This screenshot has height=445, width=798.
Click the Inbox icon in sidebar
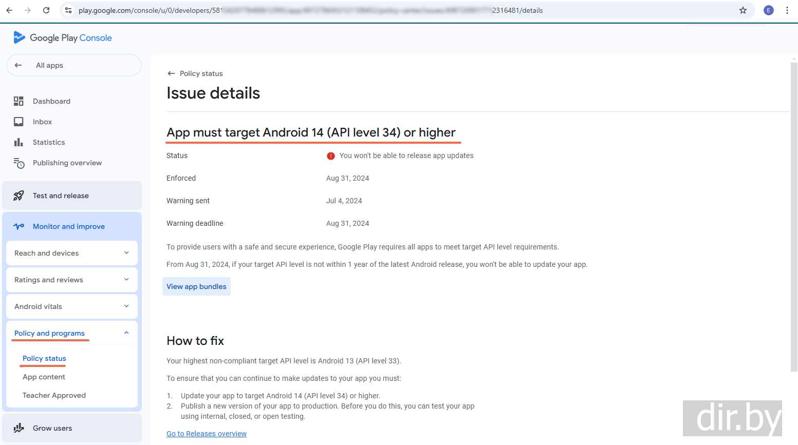[x=18, y=122]
